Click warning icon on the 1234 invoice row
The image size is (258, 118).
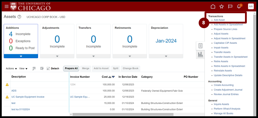[x=7, y=85]
